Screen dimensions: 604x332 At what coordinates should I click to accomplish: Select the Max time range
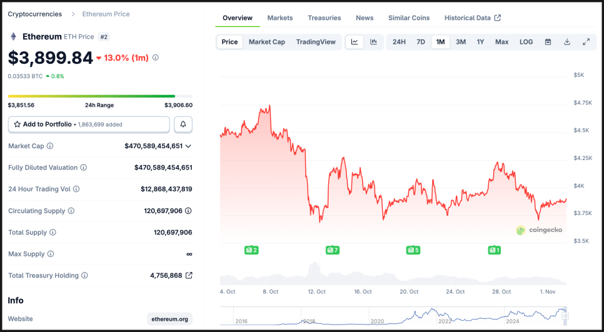pos(501,42)
